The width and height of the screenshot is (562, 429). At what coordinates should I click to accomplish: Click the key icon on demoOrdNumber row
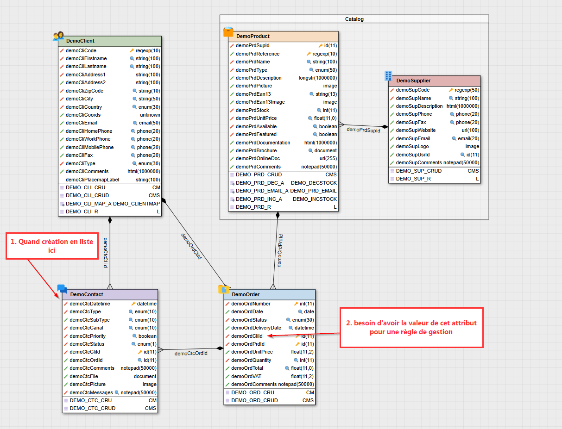pyautogui.click(x=296, y=304)
